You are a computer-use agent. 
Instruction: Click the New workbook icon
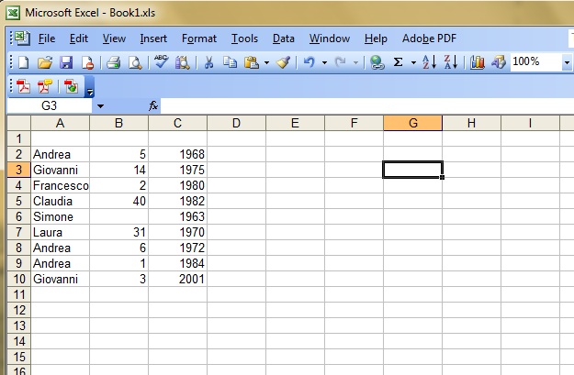(x=24, y=62)
